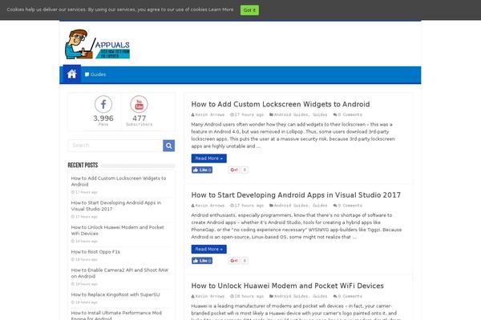Click the 477 subscribers count
481x320 pixels.
(139, 118)
